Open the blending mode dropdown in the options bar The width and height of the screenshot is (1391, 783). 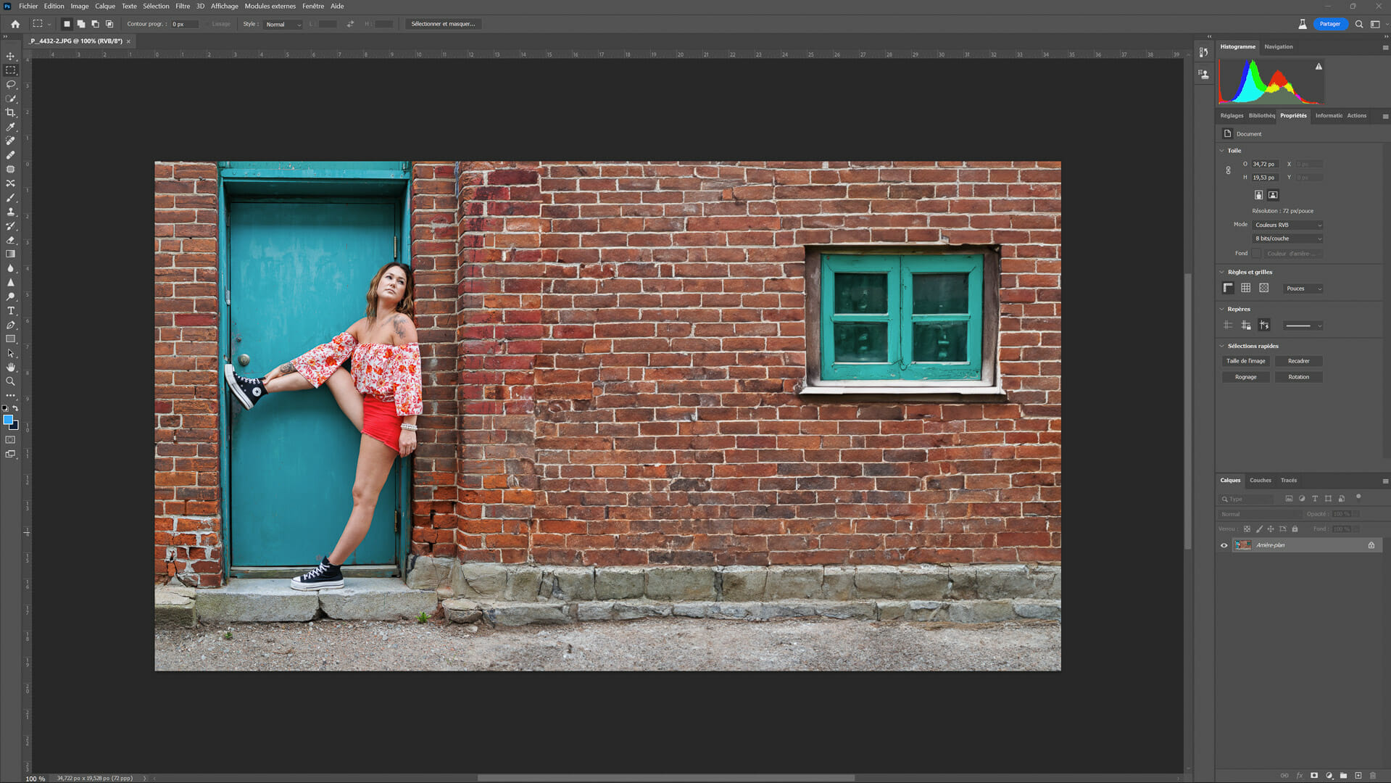click(x=281, y=24)
